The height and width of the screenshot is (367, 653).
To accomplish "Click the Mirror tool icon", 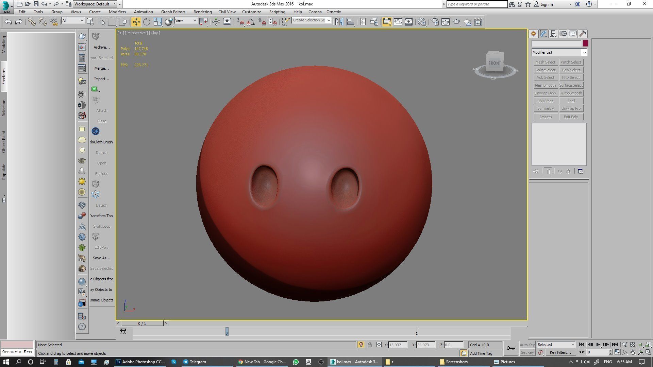I will (339, 22).
